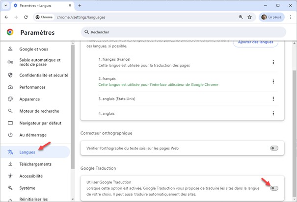Screen dimensions: 297x202
Task: Click Ajouter des langues button
Action: [255, 42]
